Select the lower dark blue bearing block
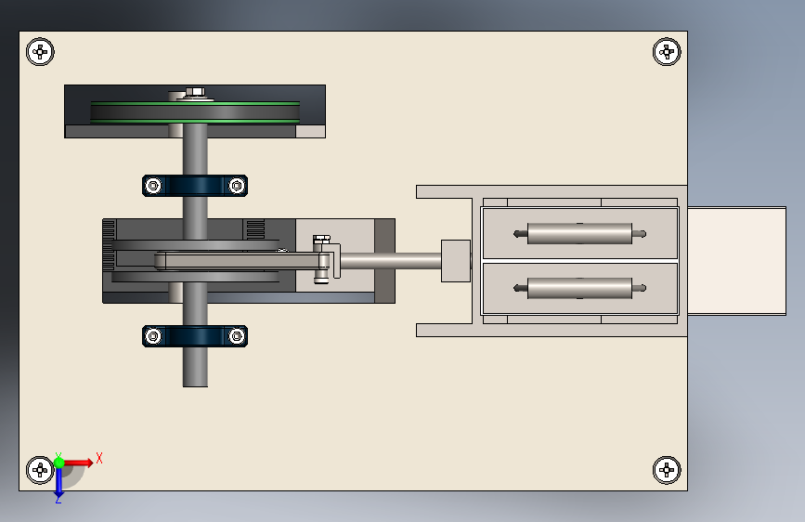Screen dimensions: 805x522 tap(195, 336)
